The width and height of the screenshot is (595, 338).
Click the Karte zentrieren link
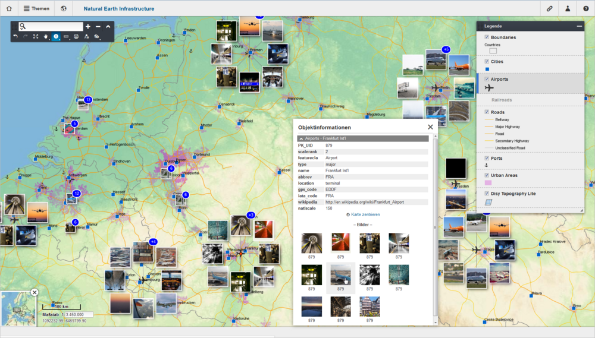tap(365, 214)
